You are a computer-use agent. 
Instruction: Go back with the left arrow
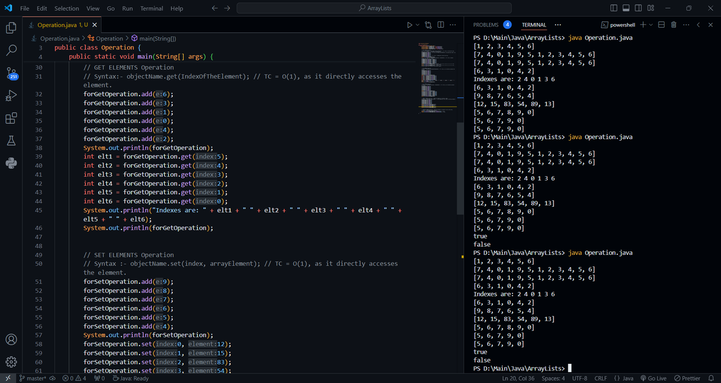pos(214,8)
